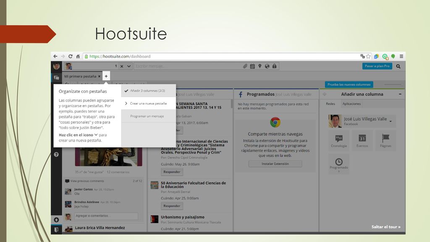
Task: Open the search magnifier icon
Action: (398, 66)
